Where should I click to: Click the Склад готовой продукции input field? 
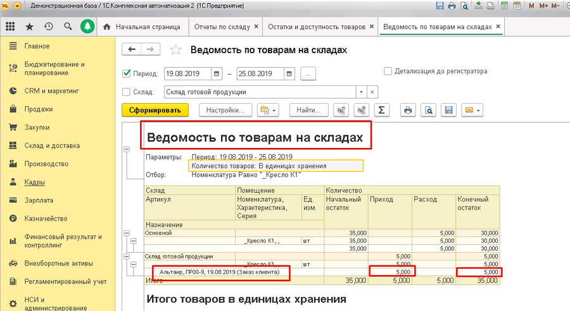click(x=260, y=92)
